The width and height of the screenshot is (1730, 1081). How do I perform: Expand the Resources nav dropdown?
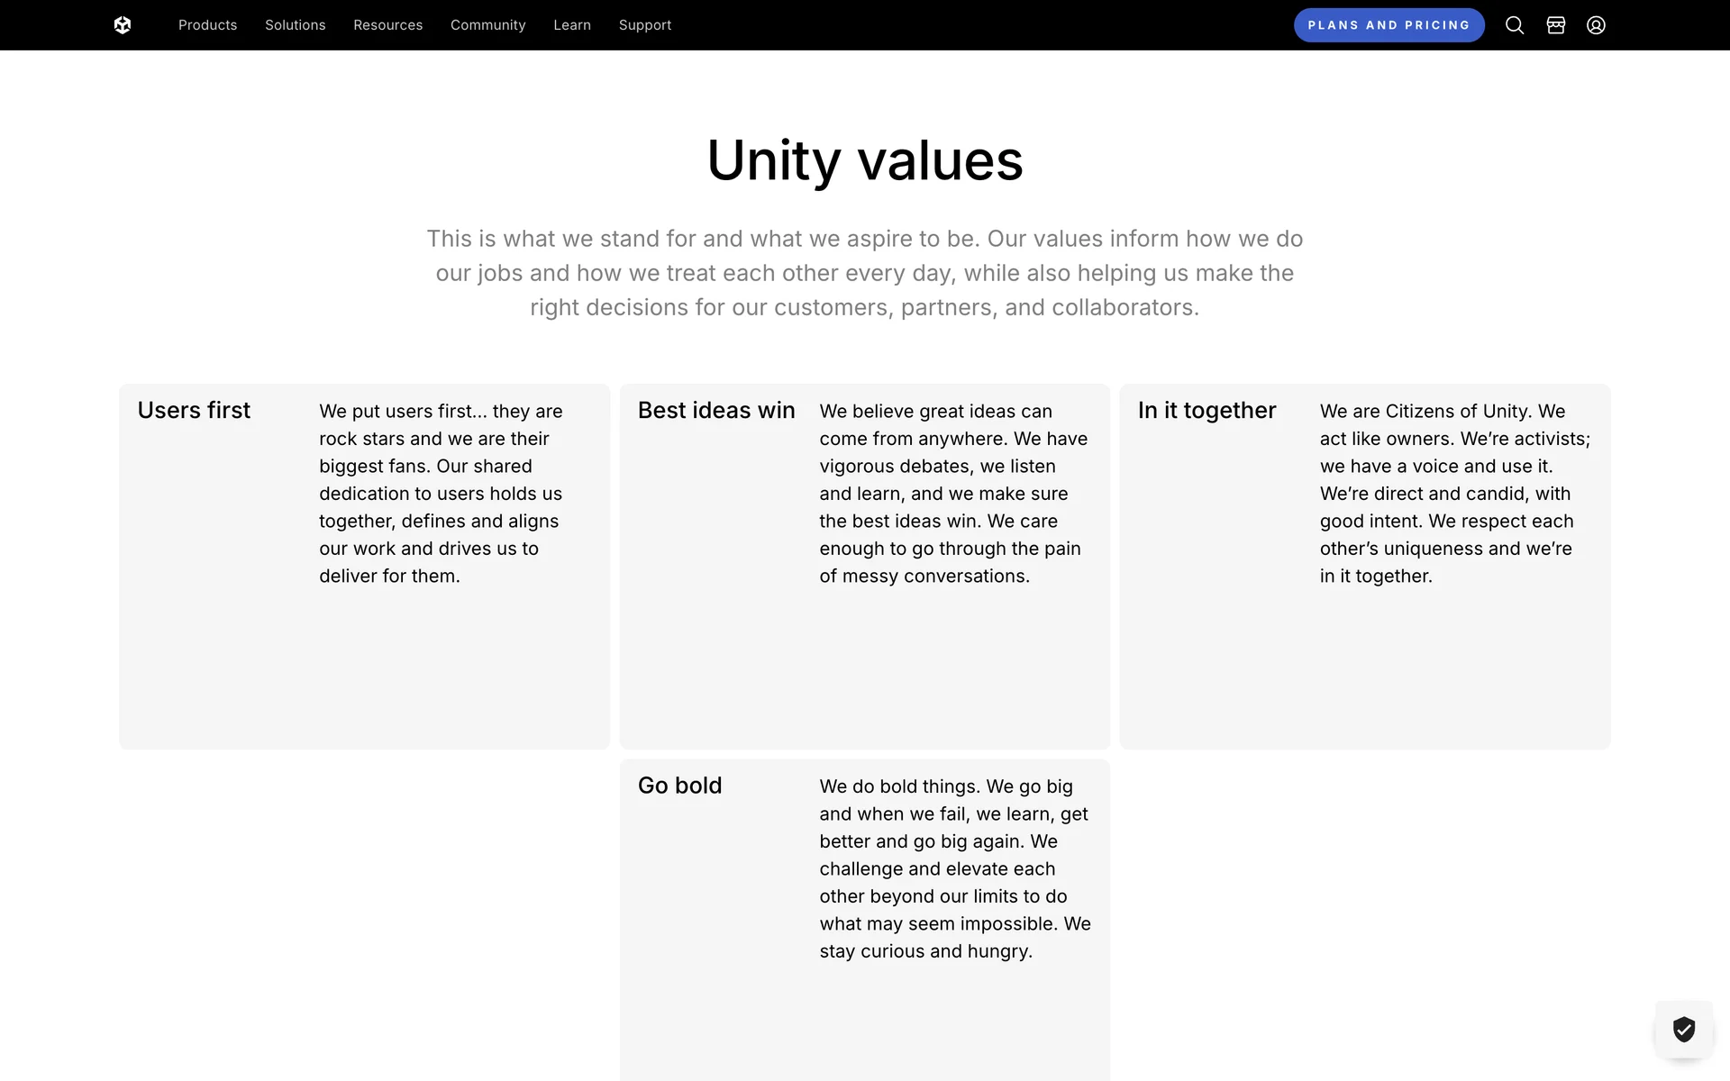point(387,25)
